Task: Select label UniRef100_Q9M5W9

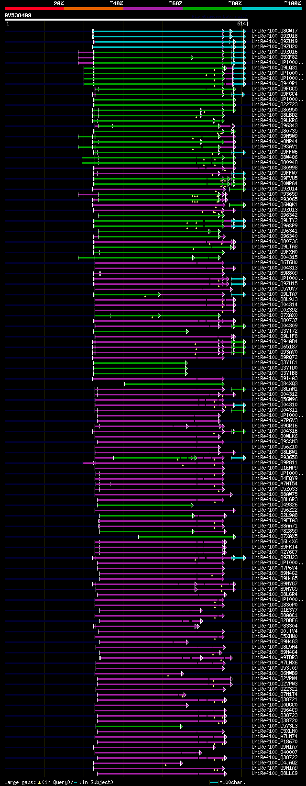Action: click(x=274, y=136)
